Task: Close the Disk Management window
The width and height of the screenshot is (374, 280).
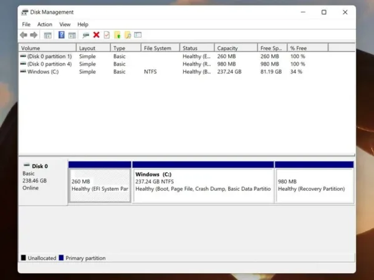Action: [x=345, y=12]
